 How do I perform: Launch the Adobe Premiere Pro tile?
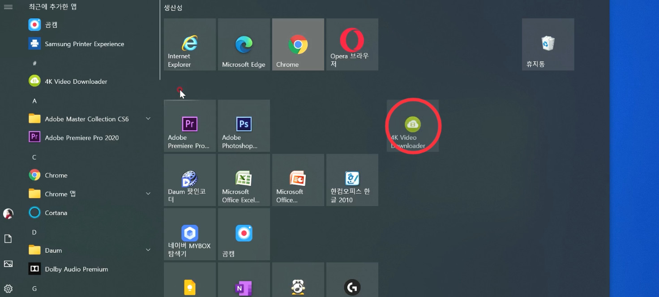(190, 126)
